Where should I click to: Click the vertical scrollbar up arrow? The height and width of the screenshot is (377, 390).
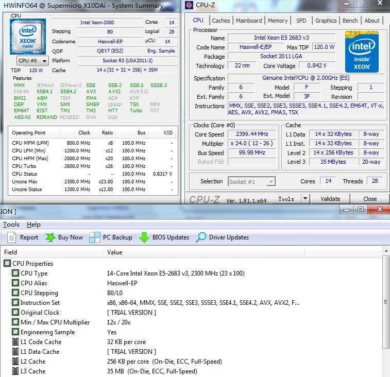[386, 251]
